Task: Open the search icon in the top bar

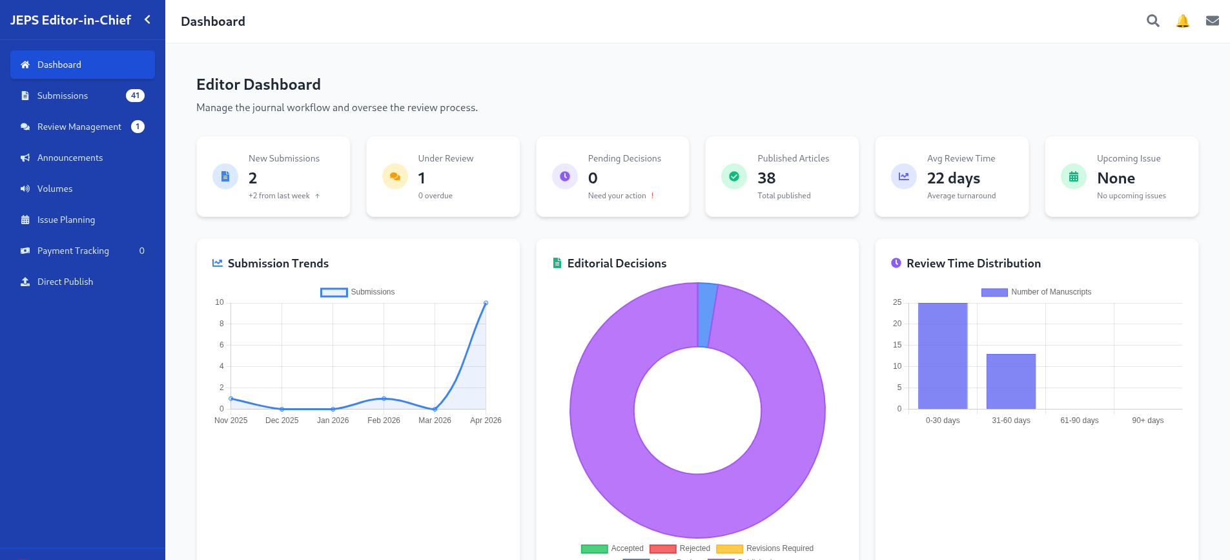Action: pos(1153,21)
